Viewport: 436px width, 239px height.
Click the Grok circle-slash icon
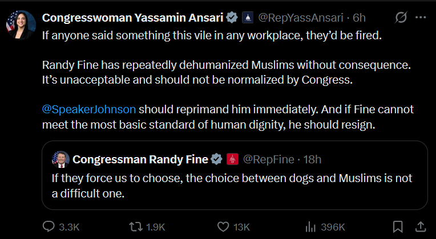tap(401, 18)
